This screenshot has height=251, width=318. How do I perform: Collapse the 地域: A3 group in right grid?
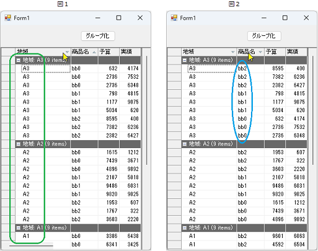point(185,60)
